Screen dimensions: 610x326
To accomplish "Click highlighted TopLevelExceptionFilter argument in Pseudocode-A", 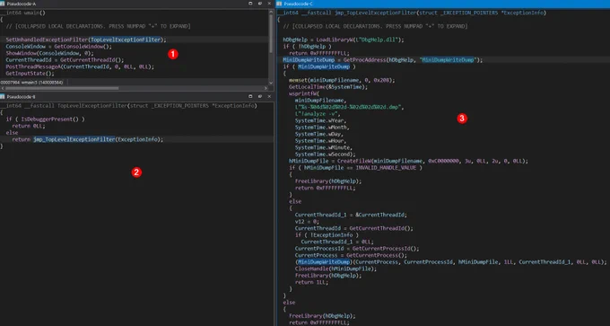I will click(x=126, y=40).
